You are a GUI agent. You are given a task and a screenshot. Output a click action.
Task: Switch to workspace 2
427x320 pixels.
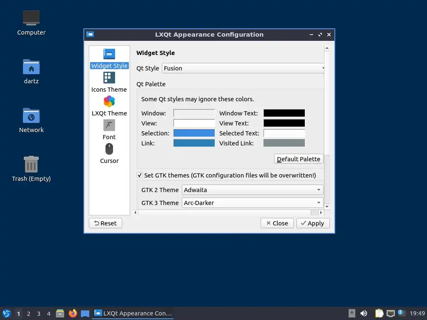[x=29, y=313]
